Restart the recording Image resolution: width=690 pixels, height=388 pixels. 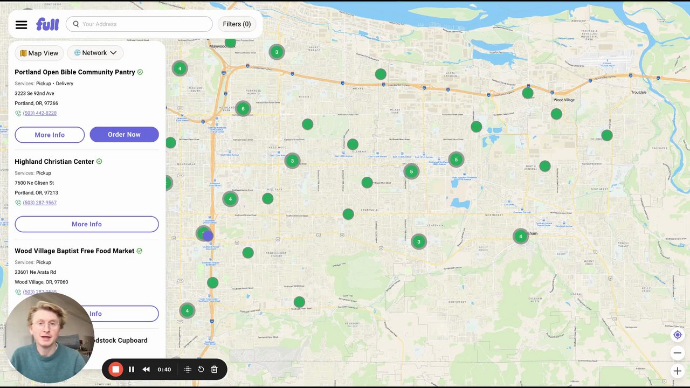pos(201,370)
